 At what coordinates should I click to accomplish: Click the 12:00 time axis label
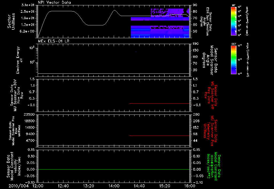(x=38, y=186)
